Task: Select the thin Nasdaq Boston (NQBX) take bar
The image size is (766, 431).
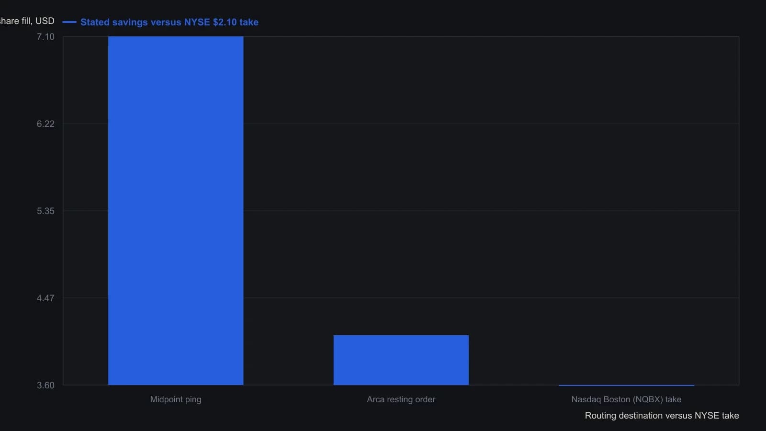Action: 626,385
